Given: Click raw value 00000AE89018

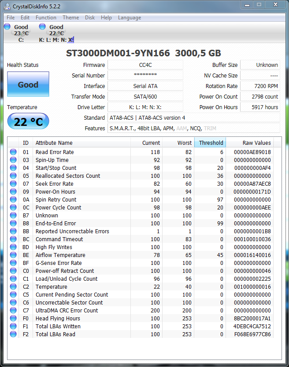Looking at the screenshot, I should click(x=252, y=152).
